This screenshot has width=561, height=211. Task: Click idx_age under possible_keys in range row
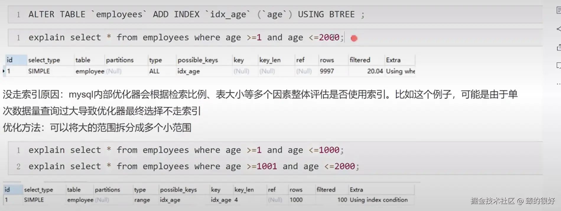click(170, 200)
